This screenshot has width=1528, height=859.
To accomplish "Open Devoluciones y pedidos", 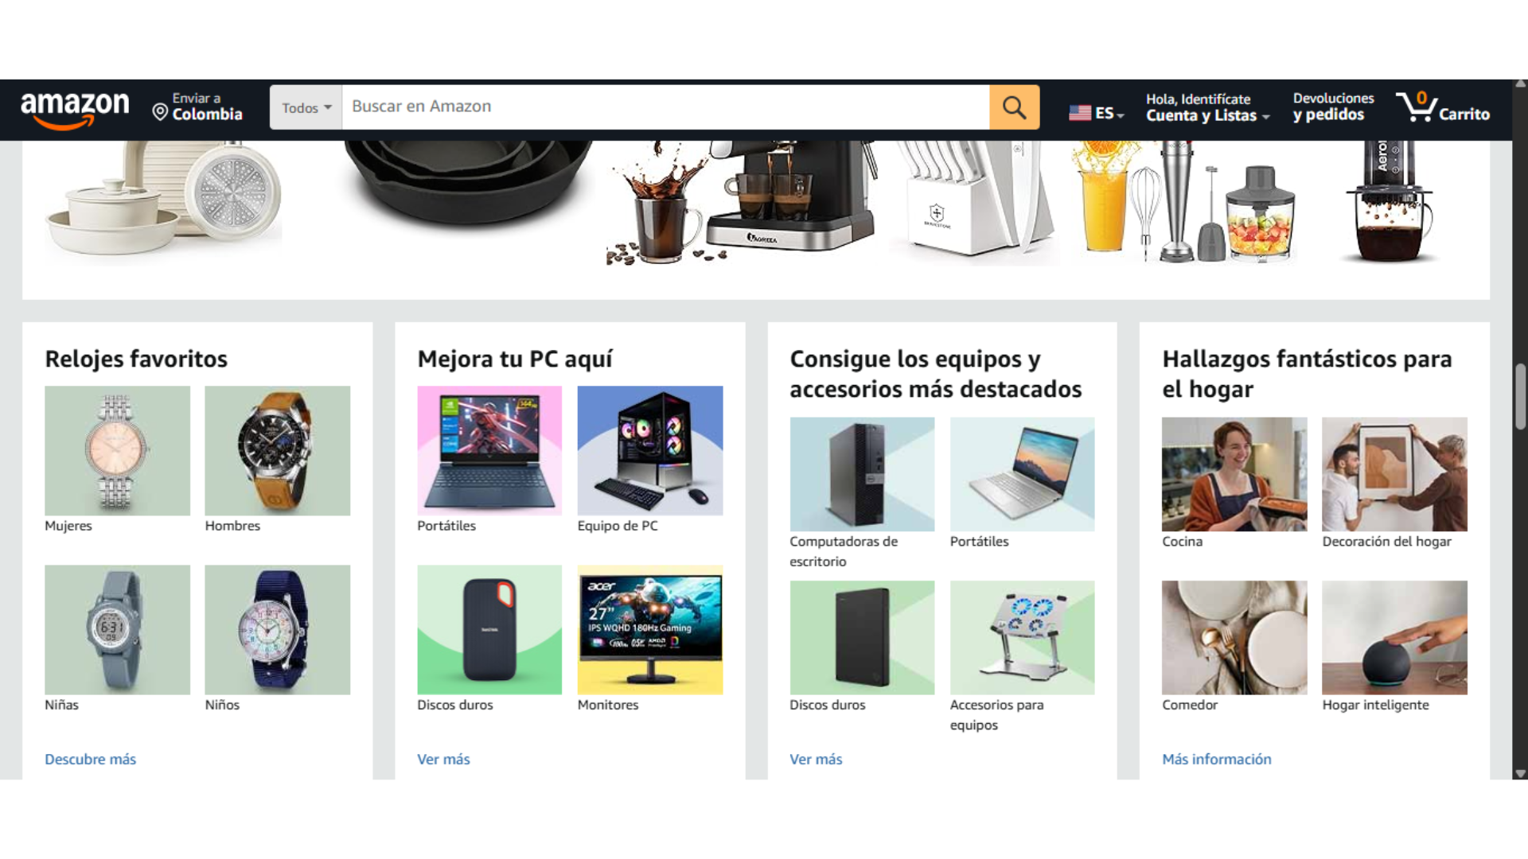I will [1332, 107].
